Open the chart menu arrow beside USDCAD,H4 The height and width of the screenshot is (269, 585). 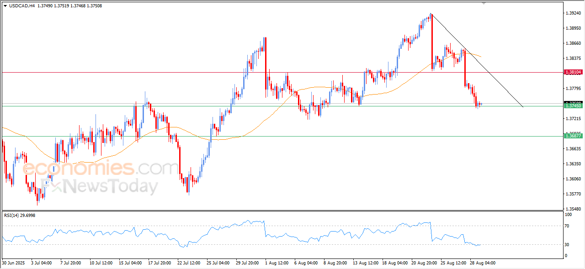(x=5, y=6)
